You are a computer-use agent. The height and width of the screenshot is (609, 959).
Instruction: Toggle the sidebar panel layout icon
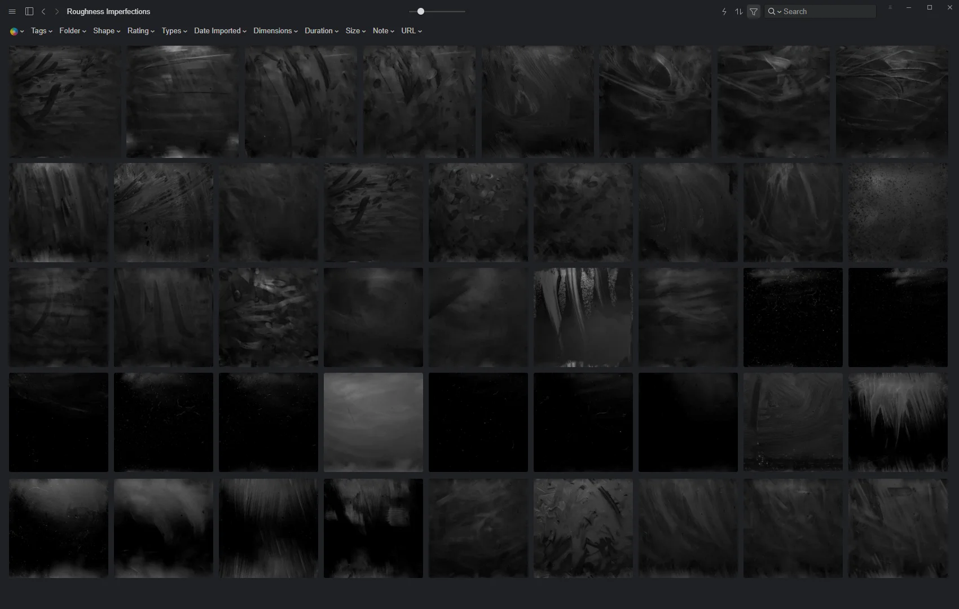(x=29, y=11)
